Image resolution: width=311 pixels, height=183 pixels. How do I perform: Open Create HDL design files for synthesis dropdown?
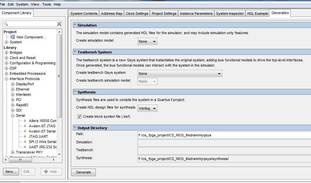tap(147, 108)
